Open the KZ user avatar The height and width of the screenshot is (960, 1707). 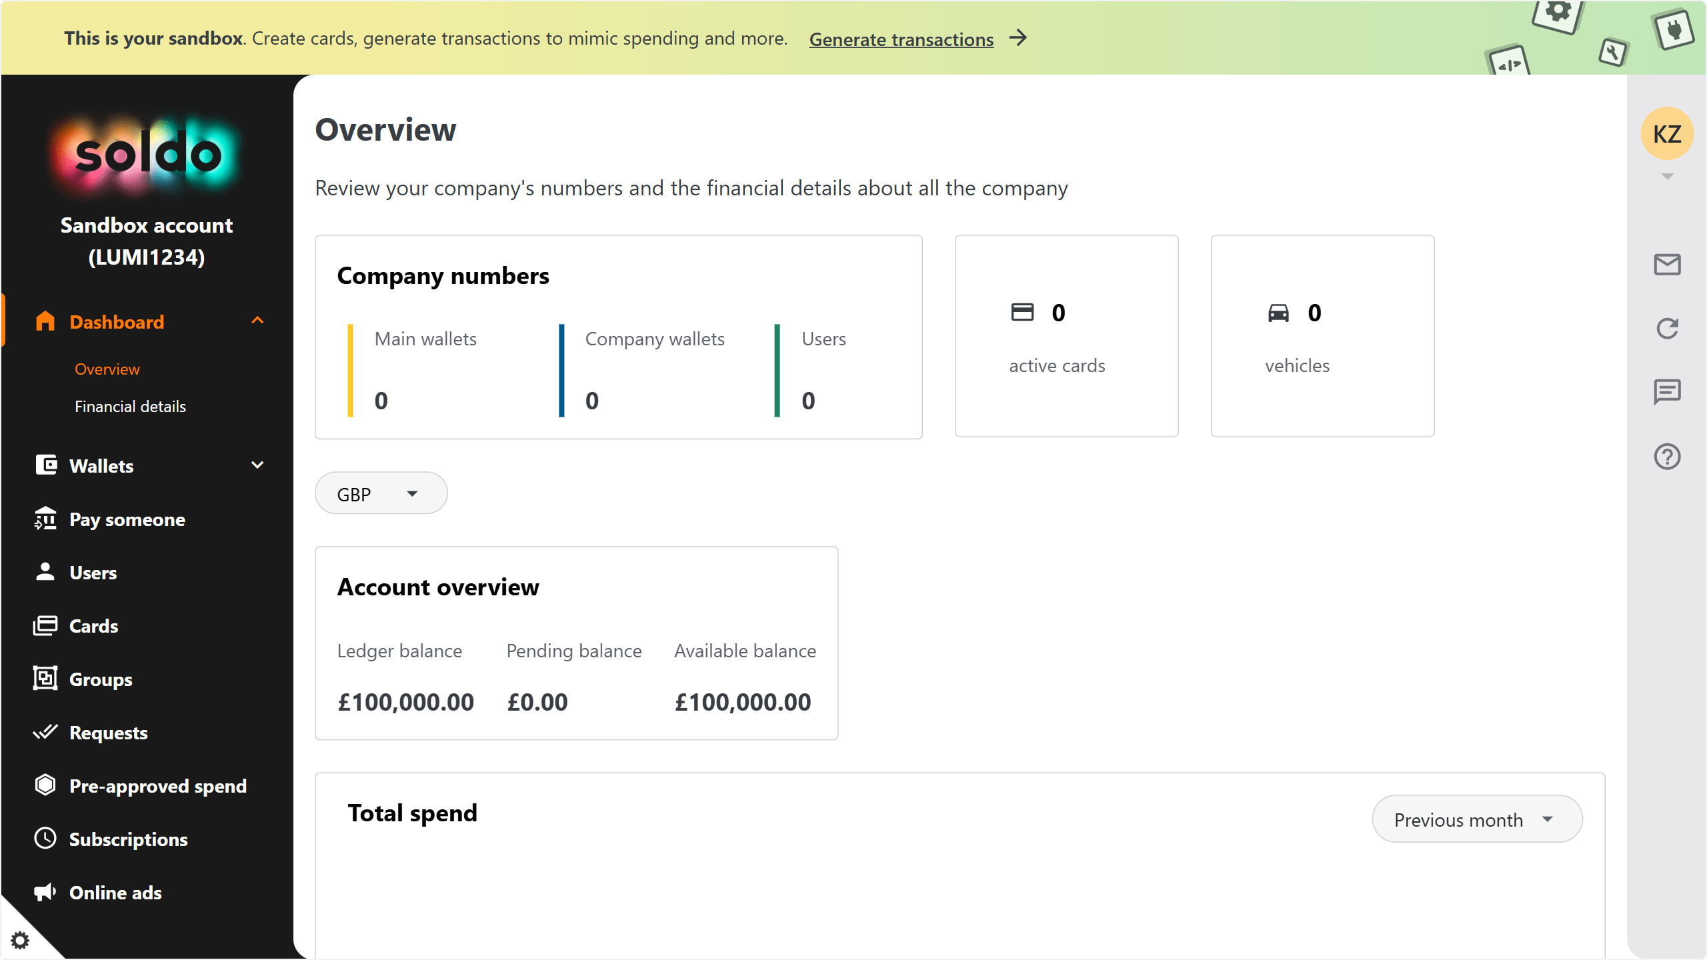[1667, 134]
